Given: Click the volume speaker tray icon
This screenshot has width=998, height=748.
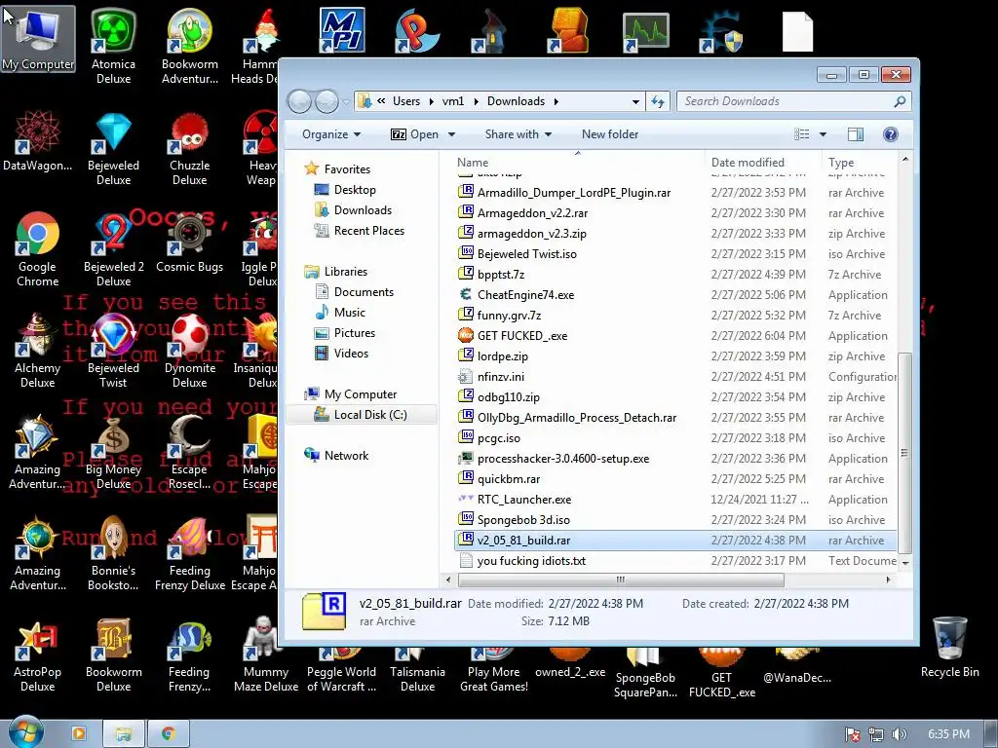Looking at the screenshot, I should pos(899,734).
